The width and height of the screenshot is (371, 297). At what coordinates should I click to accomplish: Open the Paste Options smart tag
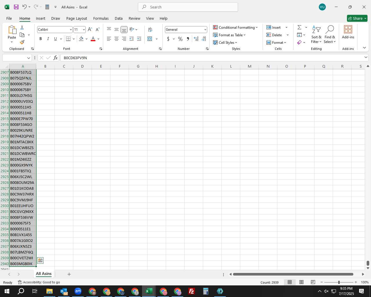(x=40, y=260)
